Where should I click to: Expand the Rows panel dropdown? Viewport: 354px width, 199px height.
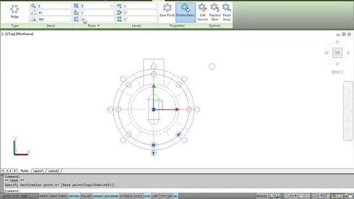pos(98,26)
